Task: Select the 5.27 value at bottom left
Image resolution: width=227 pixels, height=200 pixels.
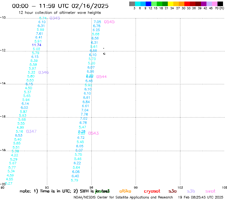Action: click(x=9, y=183)
